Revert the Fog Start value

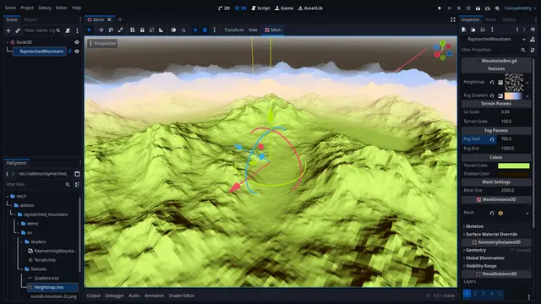coord(492,139)
